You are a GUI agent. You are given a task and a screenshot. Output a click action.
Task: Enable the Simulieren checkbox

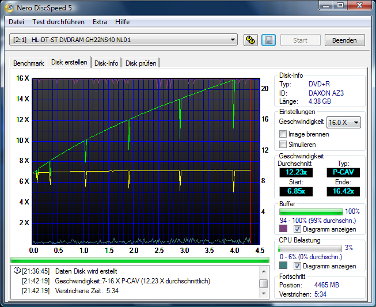[x=283, y=145]
